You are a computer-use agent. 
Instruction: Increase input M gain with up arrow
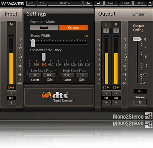[x=11, y=93]
